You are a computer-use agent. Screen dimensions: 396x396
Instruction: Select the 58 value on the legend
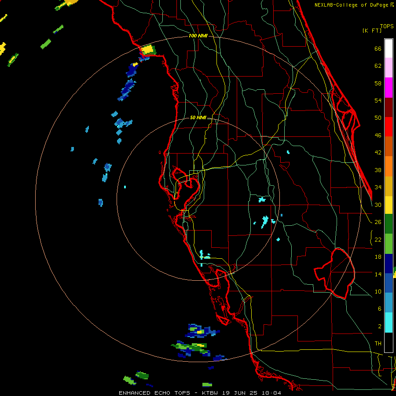(378, 83)
